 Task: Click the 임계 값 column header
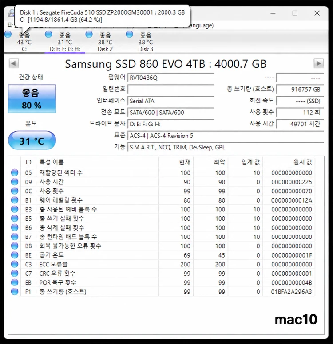[x=245, y=162]
